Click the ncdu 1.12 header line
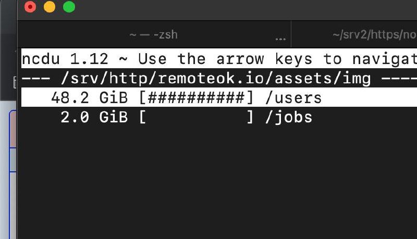This screenshot has height=239, width=417. click(x=219, y=58)
